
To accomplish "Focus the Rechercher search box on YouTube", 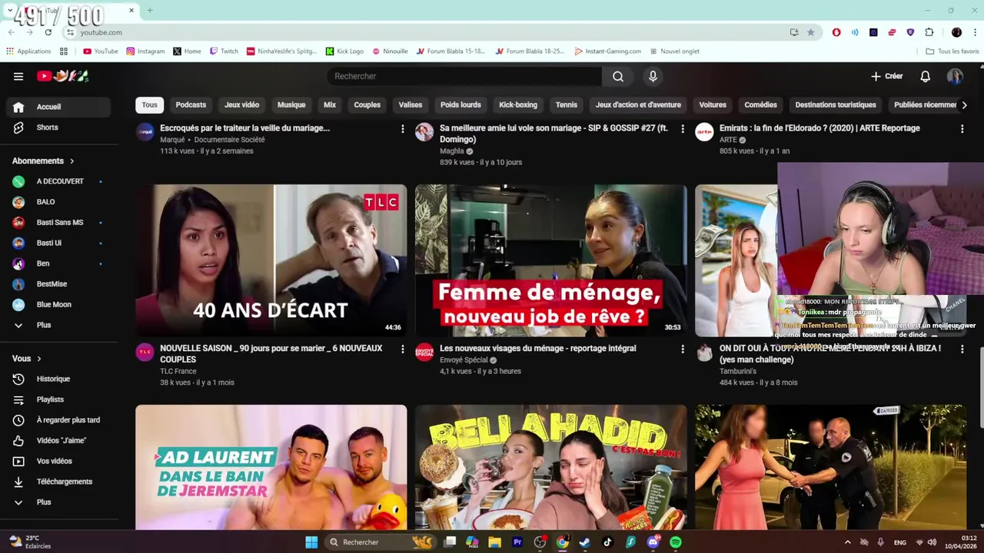I will click(x=464, y=76).
